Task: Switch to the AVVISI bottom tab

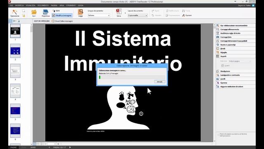Action: click(33, 147)
